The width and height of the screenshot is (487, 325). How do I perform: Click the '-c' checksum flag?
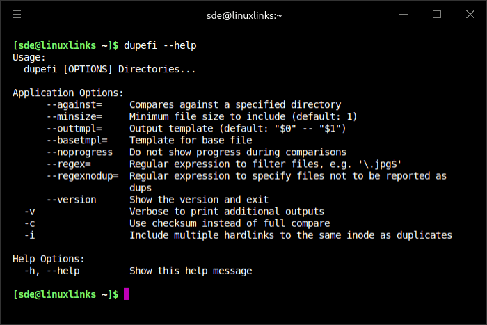[x=29, y=223]
